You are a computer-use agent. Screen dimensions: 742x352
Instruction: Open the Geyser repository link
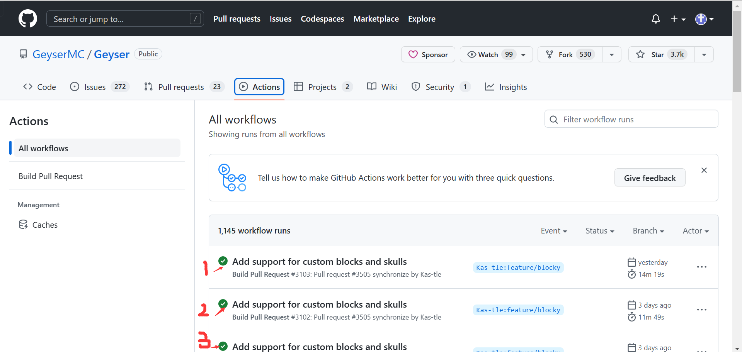tap(112, 54)
